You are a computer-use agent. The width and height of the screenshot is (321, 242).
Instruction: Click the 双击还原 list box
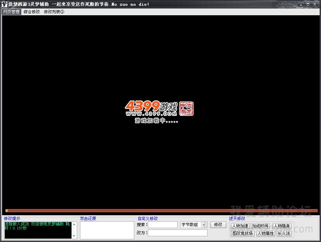[107, 230]
